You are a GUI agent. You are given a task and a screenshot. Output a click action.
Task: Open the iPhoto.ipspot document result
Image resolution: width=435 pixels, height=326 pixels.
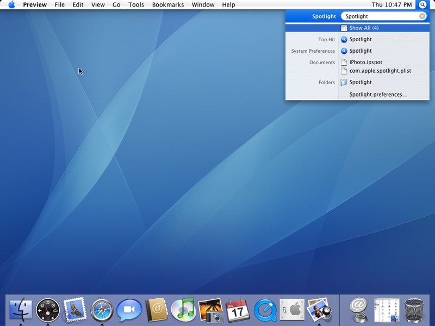click(365, 62)
